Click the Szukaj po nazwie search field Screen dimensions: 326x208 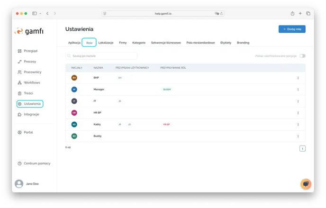pos(101,56)
